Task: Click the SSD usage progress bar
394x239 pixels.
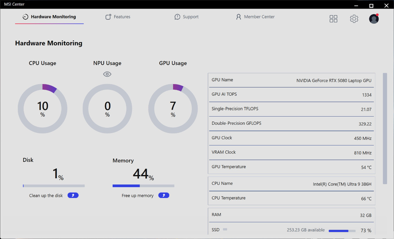Action: [342, 231]
